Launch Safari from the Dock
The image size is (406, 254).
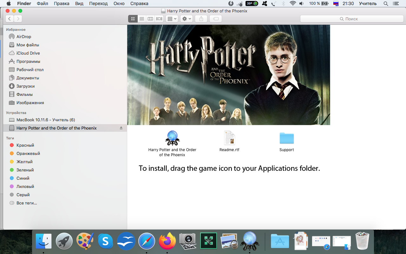click(147, 241)
